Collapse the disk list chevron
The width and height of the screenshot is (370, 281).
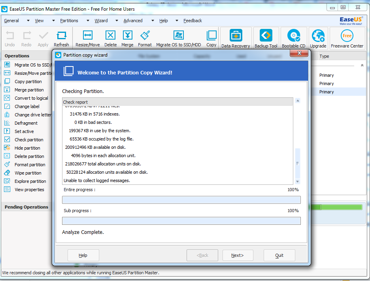click(362, 65)
